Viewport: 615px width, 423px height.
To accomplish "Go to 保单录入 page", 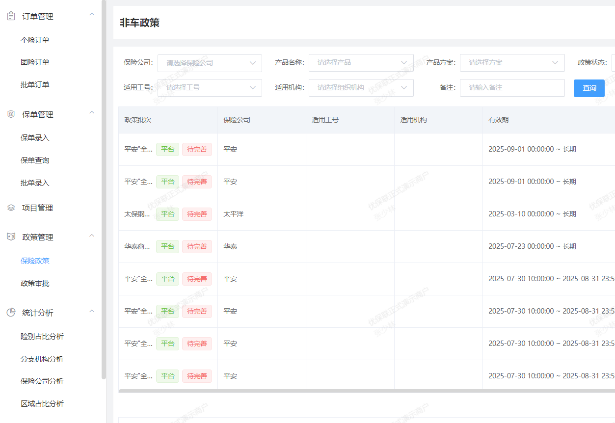I will pos(35,138).
